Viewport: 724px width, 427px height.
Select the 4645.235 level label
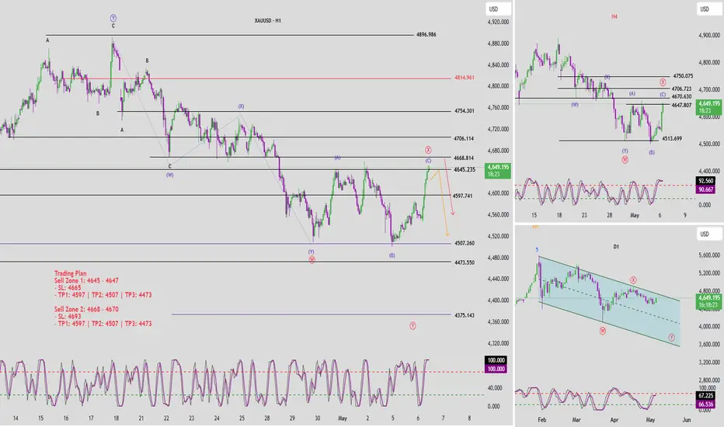464,170
